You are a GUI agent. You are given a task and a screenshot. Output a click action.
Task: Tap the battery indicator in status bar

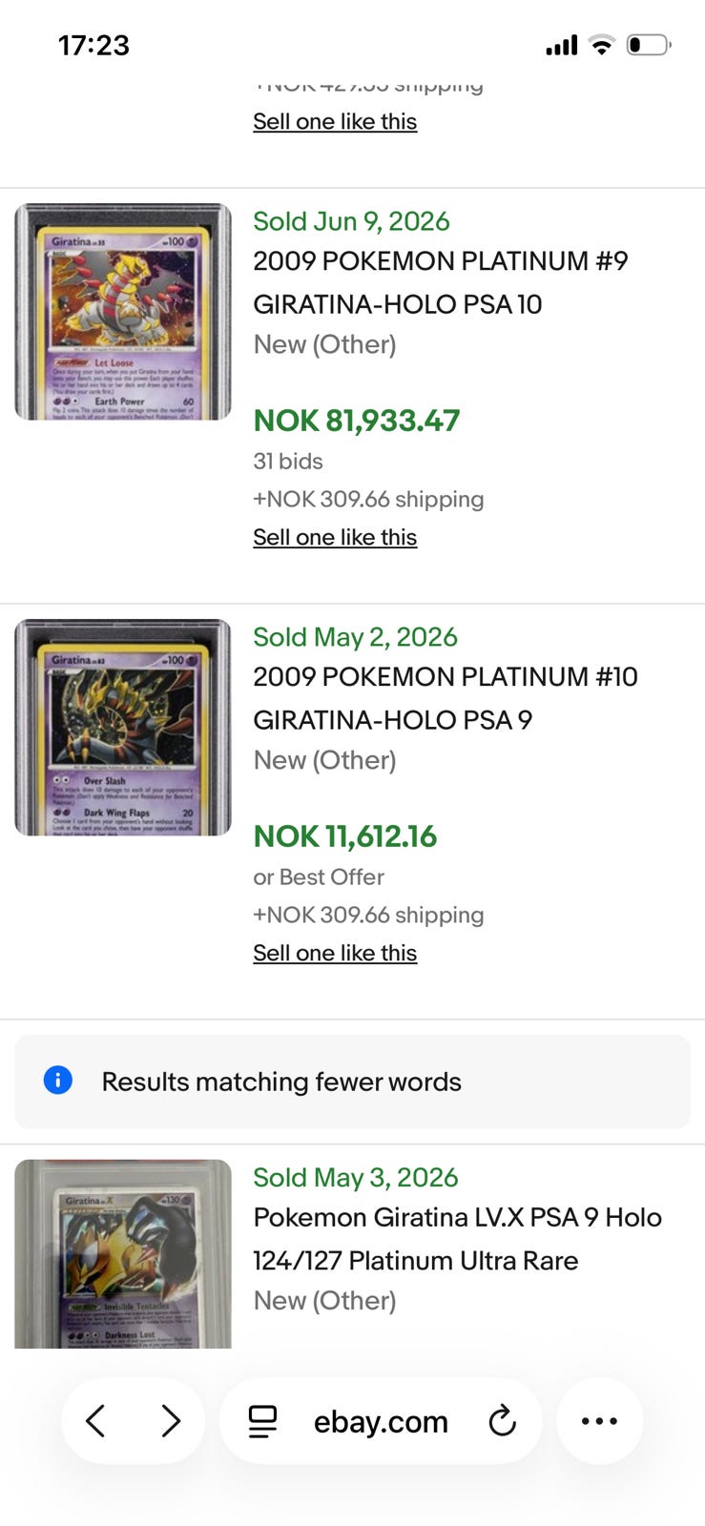pos(649,45)
